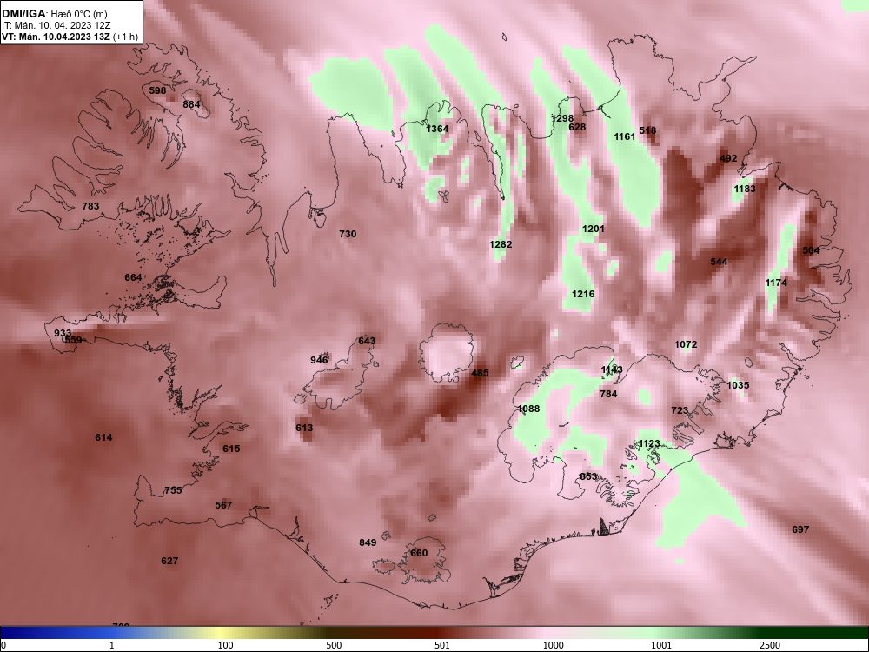Image resolution: width=869 pixels, height=652 pixels.
Task: Click the legend label 2500
Action: pos(770,645)
